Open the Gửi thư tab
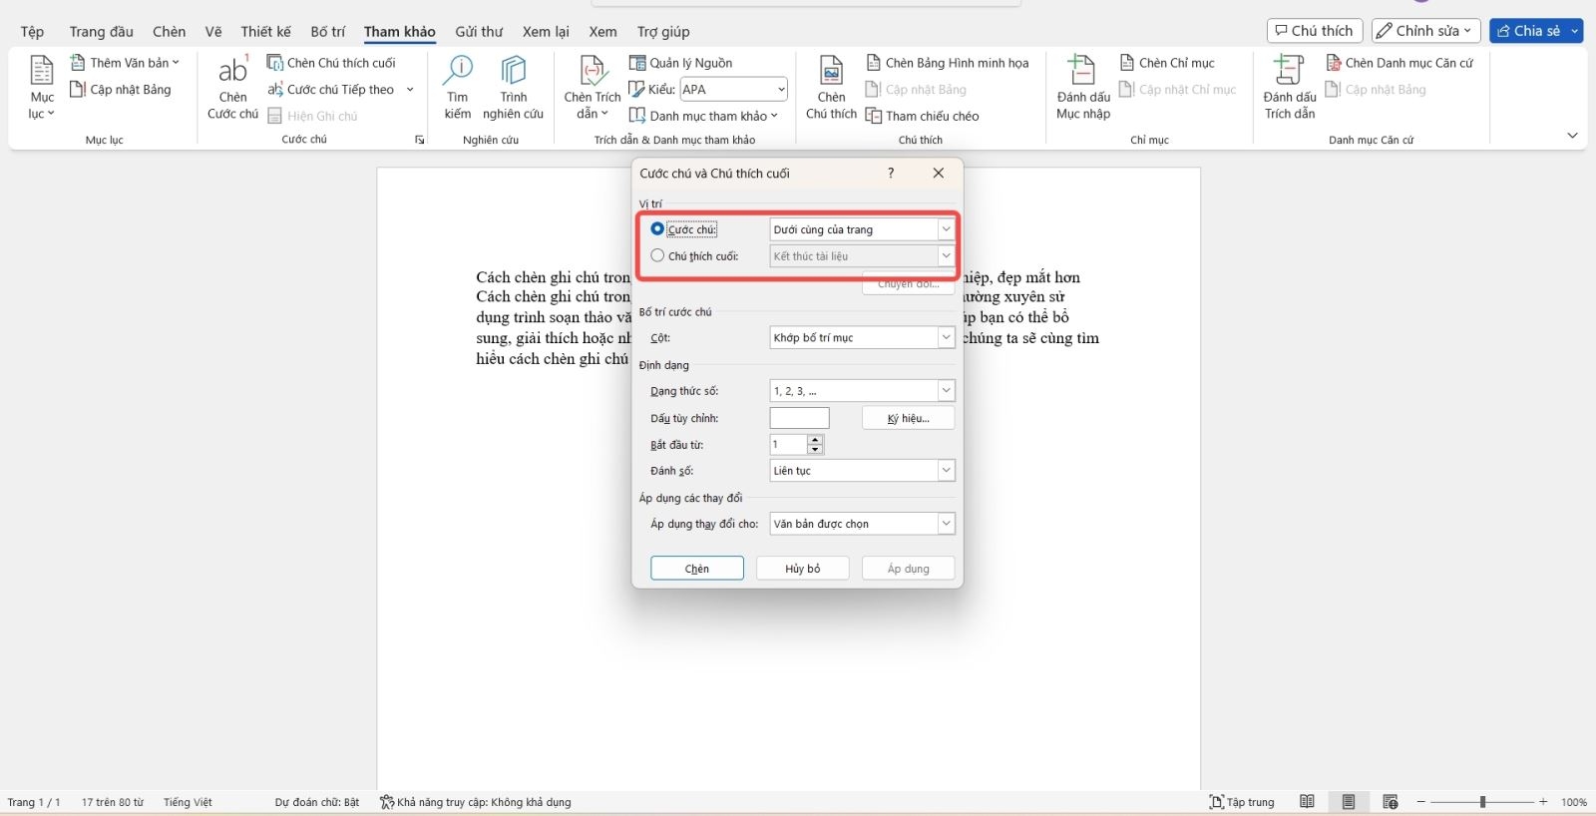This screenshot has height=816, width=1596. coord(479,32)
